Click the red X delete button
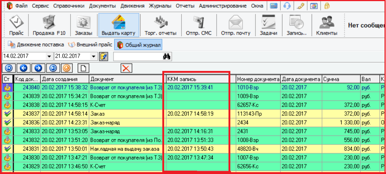386x174 pixels. (126, 68)
